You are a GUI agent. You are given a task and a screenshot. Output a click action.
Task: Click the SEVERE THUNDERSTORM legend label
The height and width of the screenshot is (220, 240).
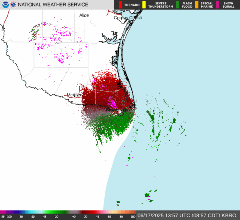tap(161, 5)
